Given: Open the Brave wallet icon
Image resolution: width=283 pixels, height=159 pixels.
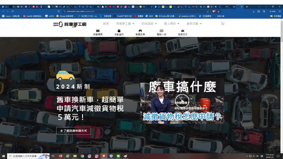Looking at the screenshot, I should [x=264, y=11].
